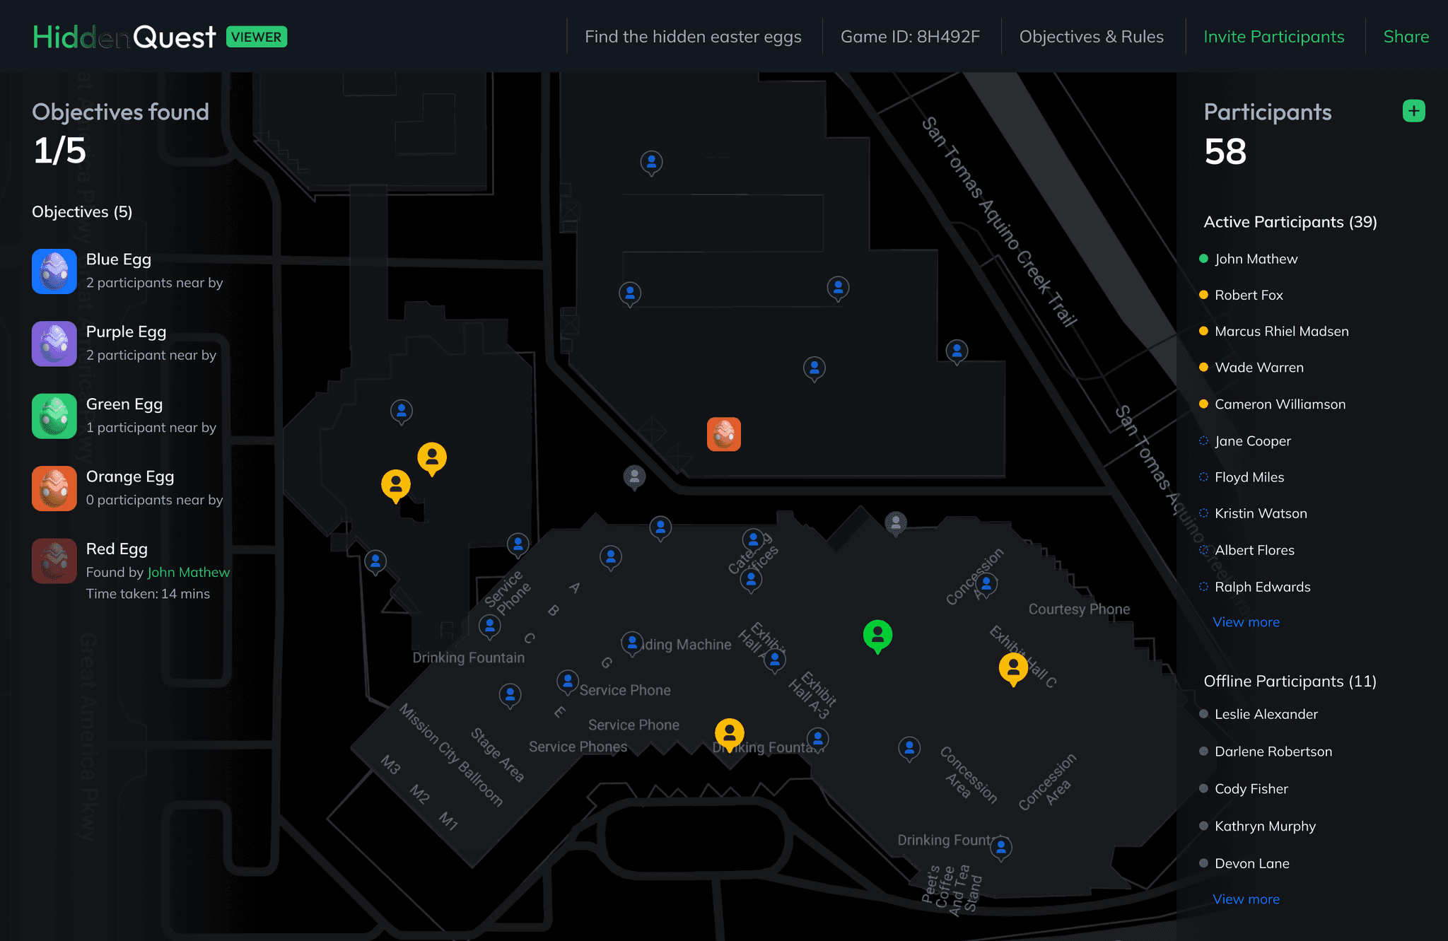Expand offline participants with View more
The width and height of the screenshot is (1448, 941).
1246,899
